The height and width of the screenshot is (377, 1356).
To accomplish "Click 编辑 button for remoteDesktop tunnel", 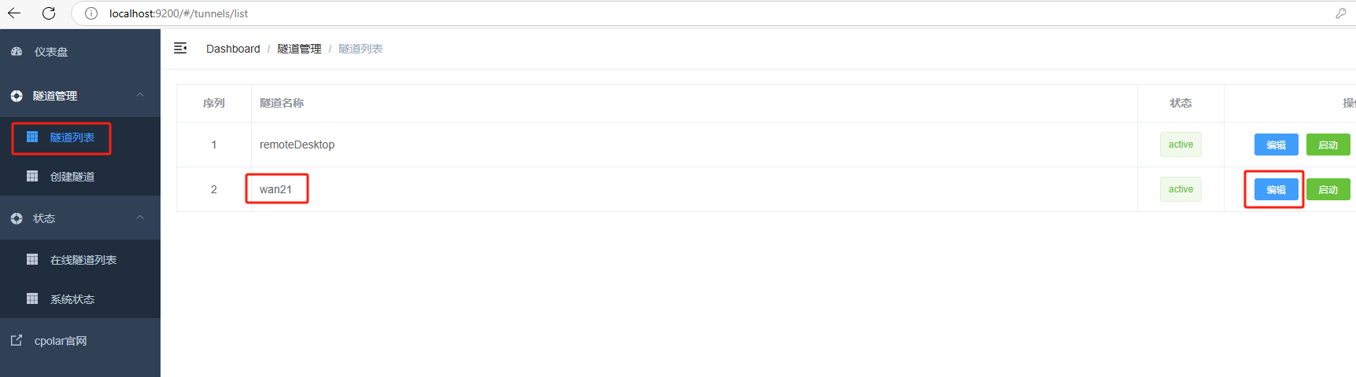I will 1276,145.
